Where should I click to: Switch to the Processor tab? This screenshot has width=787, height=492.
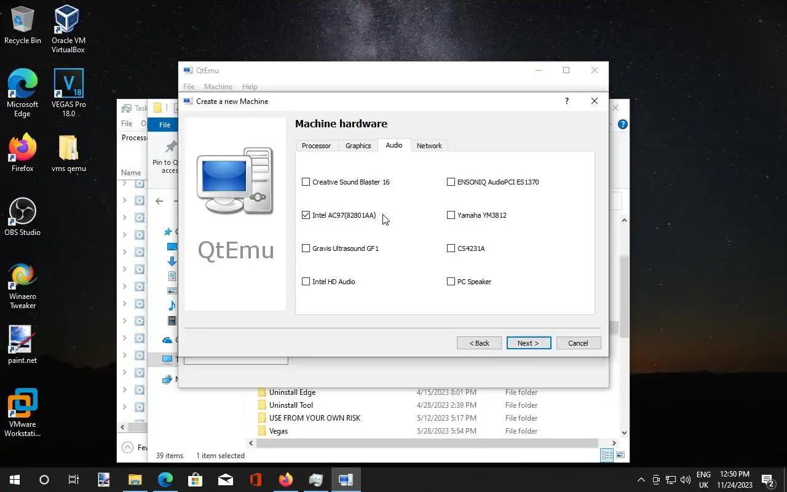316,146
